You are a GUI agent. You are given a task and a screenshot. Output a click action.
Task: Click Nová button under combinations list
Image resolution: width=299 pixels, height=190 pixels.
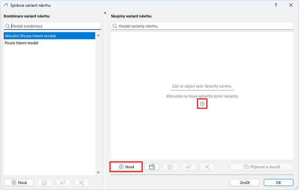coord(19,183)
